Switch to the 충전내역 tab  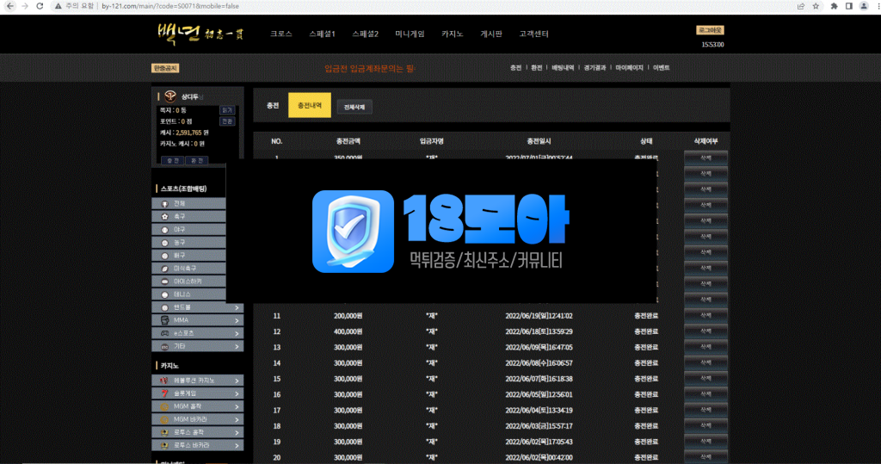pyautogui.click(x=310, y=105)
